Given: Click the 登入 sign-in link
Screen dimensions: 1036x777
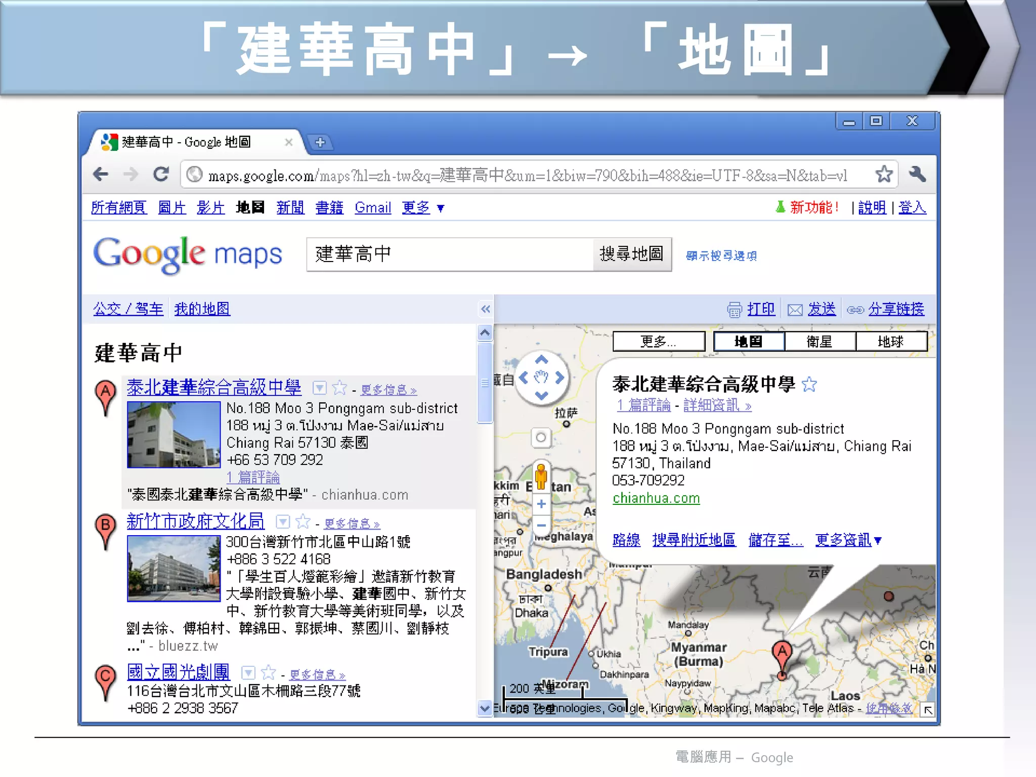Looking at the screenshot, I should [x=913, y=207].
